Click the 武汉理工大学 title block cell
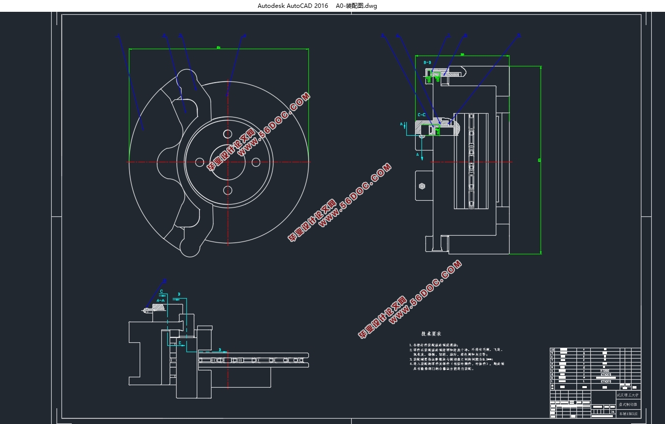 point(628,395)
